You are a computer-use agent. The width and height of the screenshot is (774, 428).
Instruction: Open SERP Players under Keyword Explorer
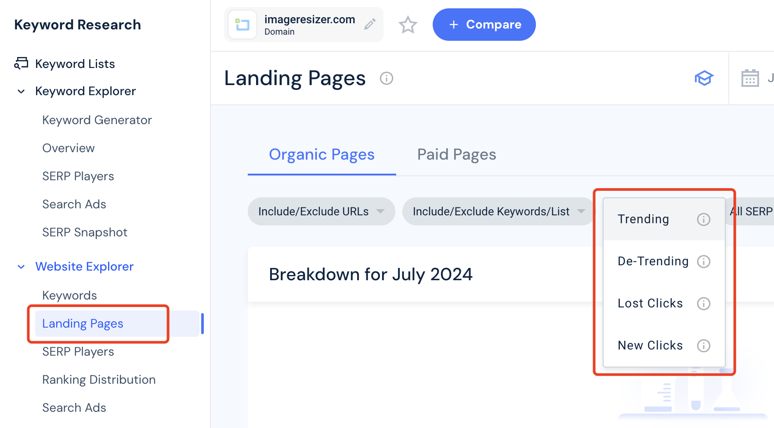78,176
